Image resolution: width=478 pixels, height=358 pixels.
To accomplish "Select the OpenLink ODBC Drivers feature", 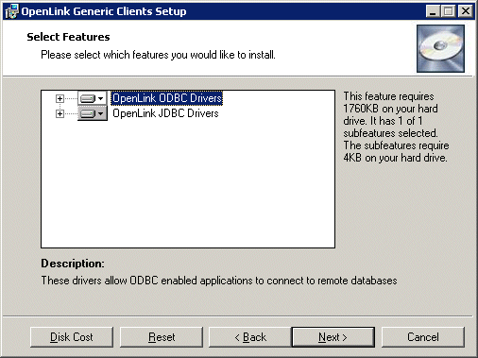I will (x=167, y=98).
